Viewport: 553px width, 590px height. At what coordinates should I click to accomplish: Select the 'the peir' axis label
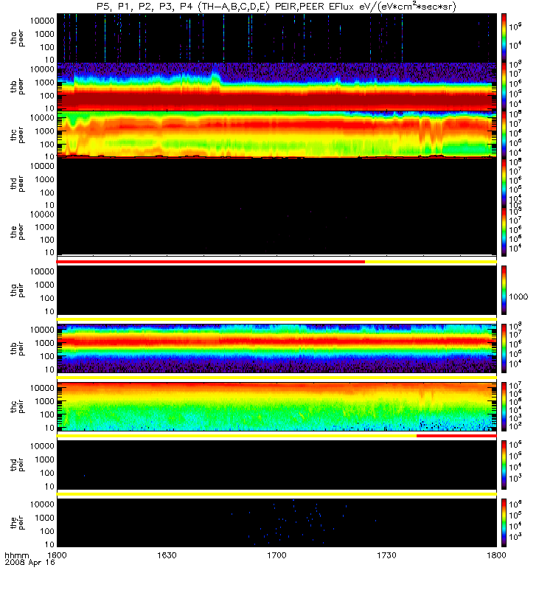[x=17, y=523]
